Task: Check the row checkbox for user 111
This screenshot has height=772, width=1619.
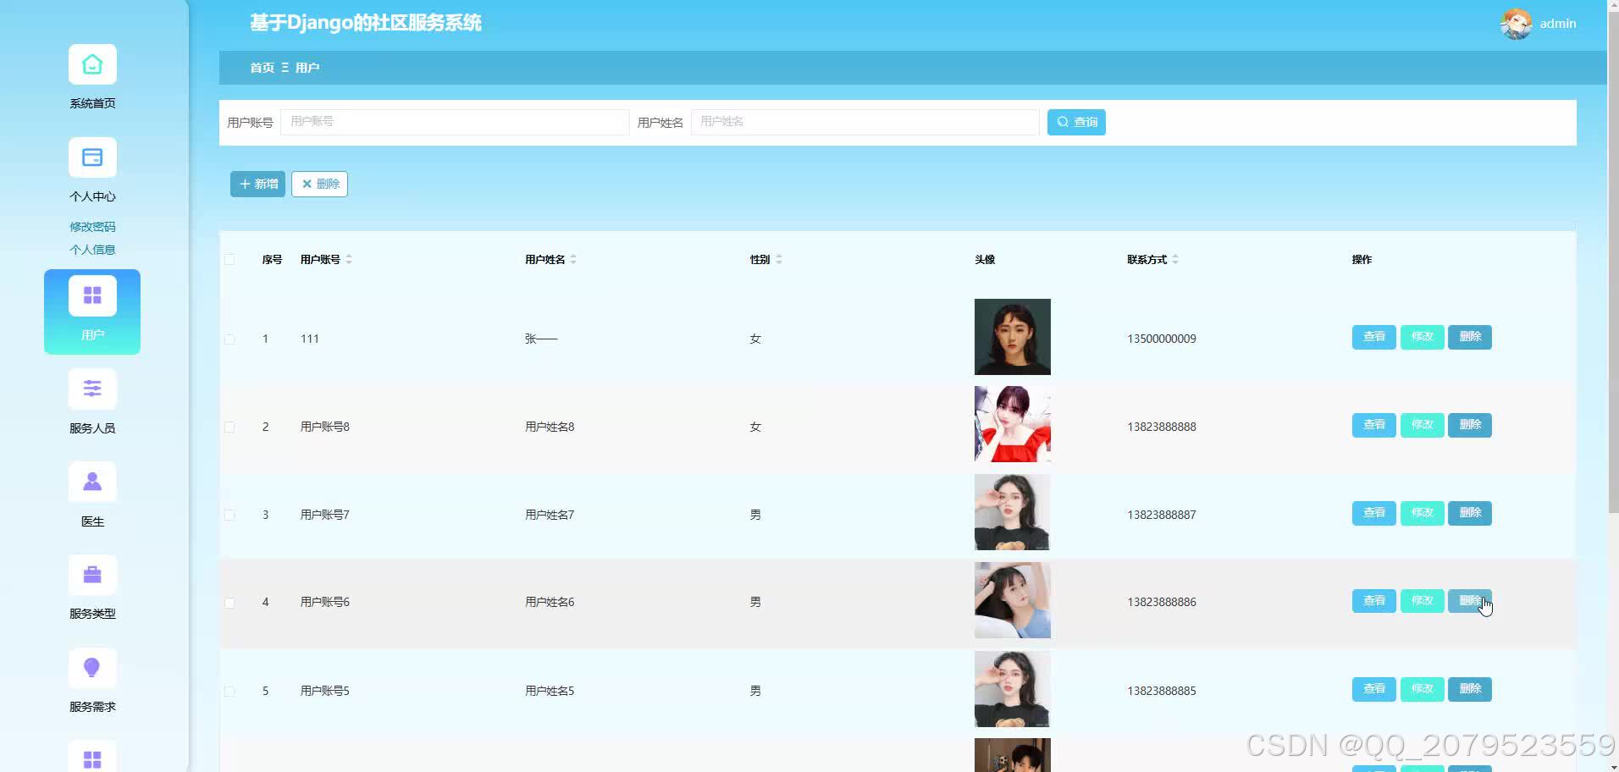Action: tap(229, 339)
